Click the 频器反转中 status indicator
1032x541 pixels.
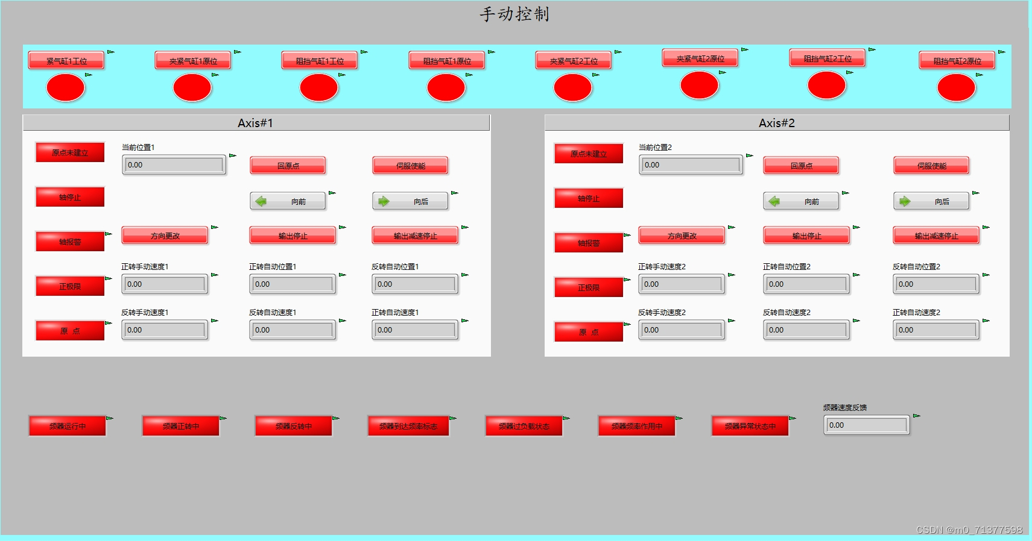click(294, 426)
